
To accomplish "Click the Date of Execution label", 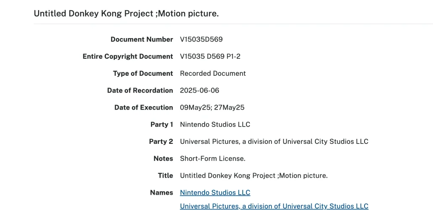I will [143, 107].
